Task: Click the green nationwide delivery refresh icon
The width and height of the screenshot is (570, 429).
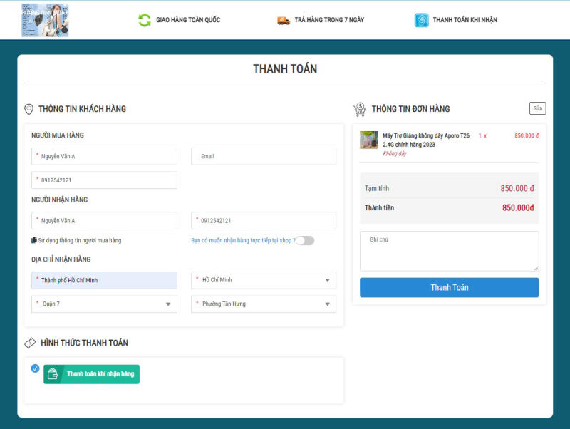Action: tap(145, 20)
